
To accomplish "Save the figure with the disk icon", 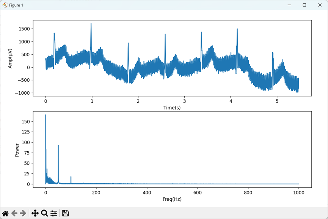I will tap(66, 213).
